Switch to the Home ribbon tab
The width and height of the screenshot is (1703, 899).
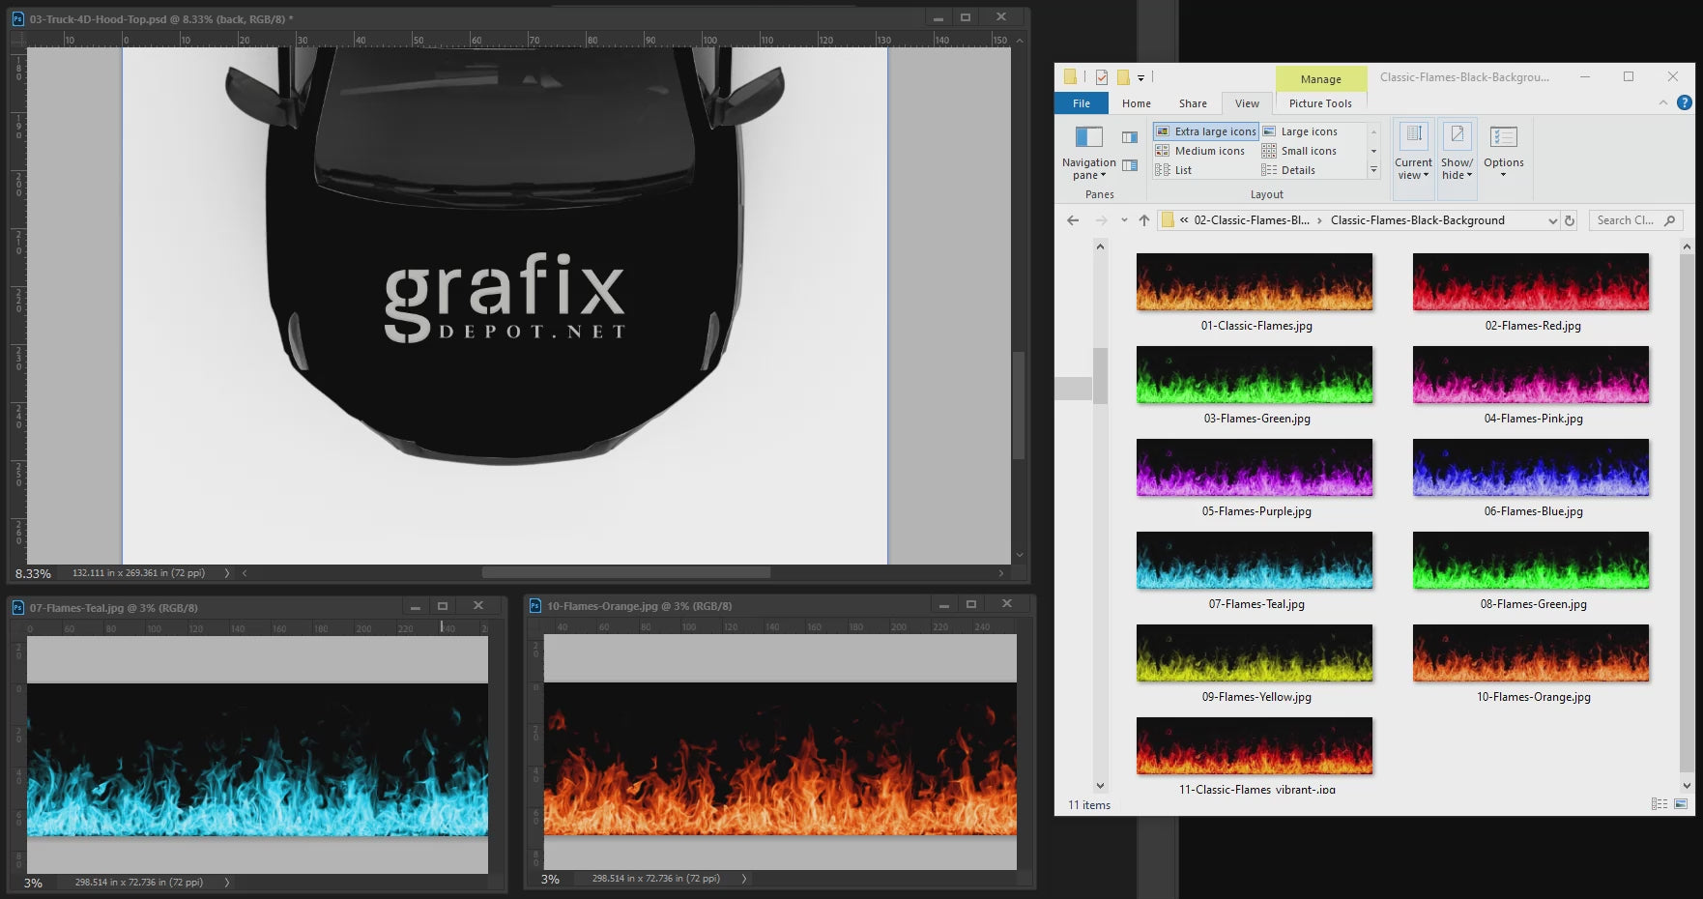1137,103
